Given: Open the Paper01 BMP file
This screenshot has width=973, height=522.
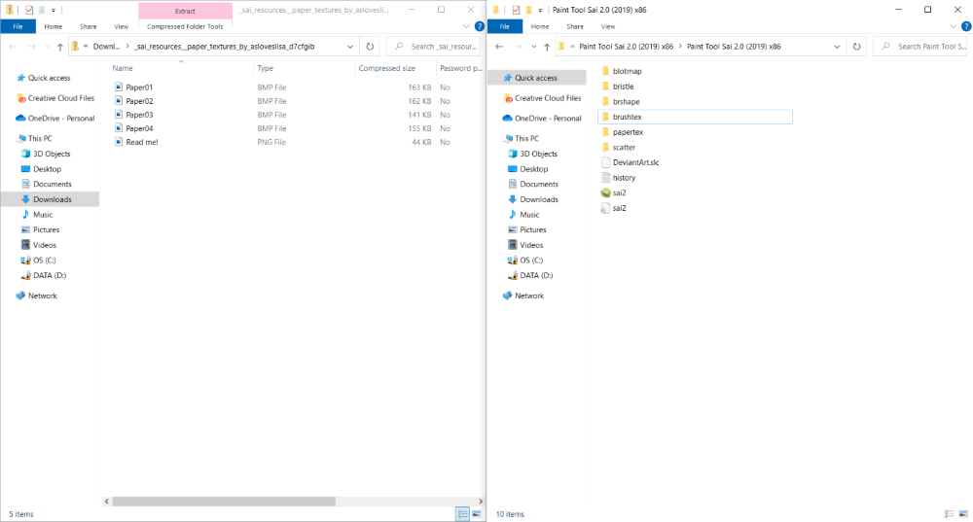Looking at the screenshot, I should [x=139, y=87].
